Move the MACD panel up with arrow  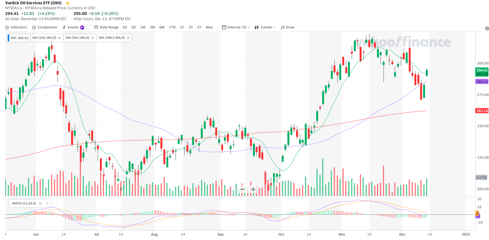[x=47, y=204]
